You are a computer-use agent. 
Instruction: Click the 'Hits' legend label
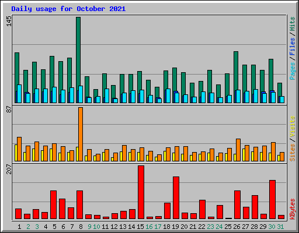click(292, 24)
